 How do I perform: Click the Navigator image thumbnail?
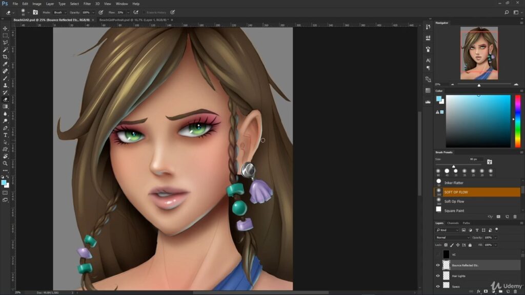pyautogui.click(x=479, y=53)
